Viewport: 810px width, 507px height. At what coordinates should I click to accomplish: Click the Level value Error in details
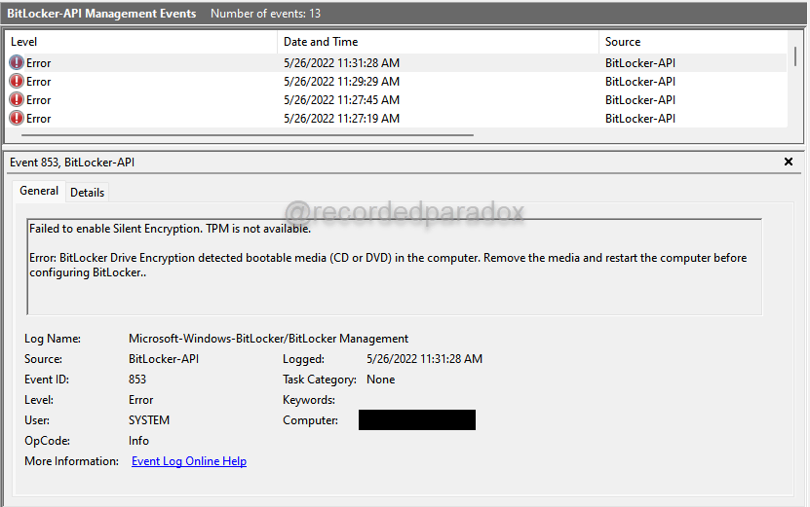[x=141, y=400]
